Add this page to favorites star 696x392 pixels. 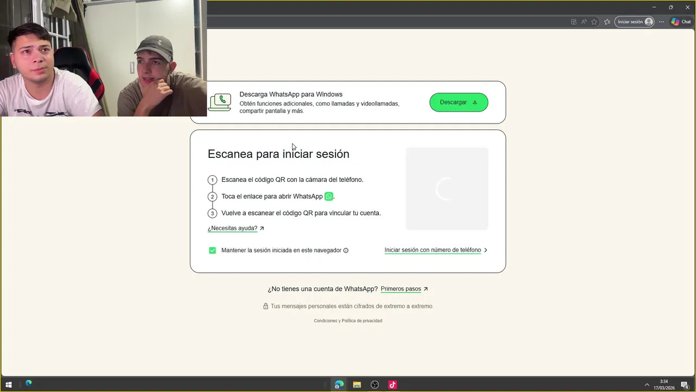594,22
